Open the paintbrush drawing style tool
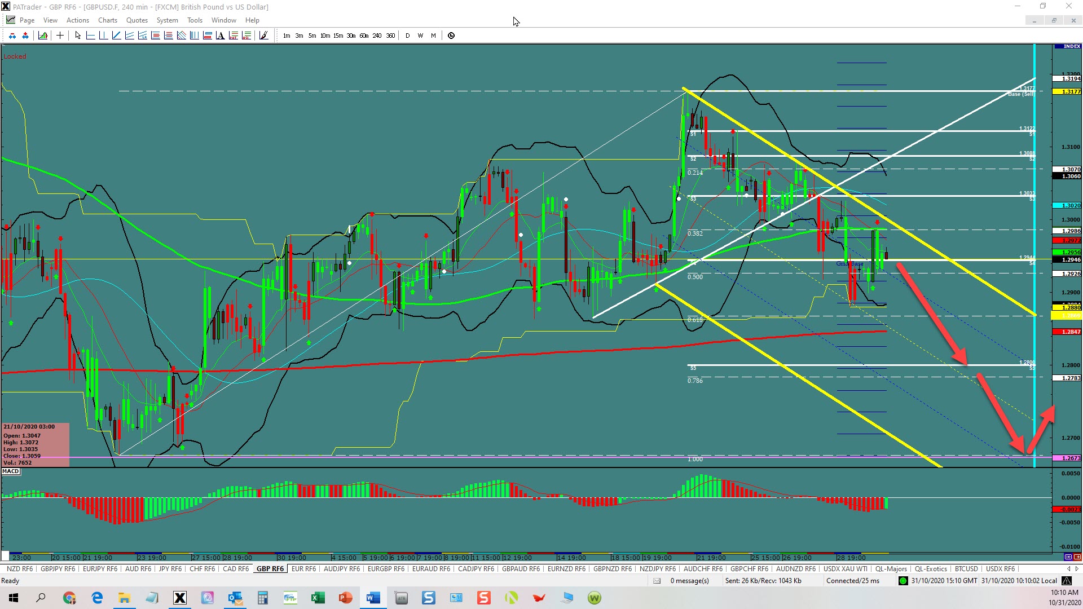Screen dimensions: 1083x609 point(263,36)
